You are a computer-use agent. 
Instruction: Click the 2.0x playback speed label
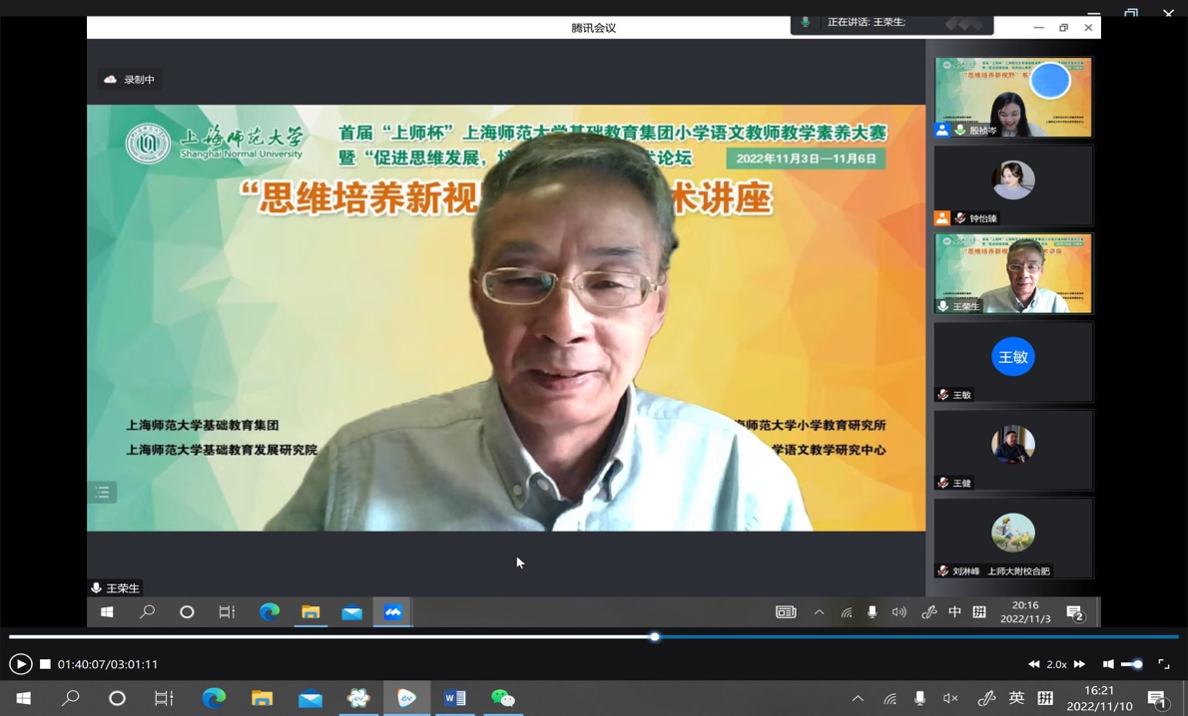pyautogui.click(x=1056, y=664)
